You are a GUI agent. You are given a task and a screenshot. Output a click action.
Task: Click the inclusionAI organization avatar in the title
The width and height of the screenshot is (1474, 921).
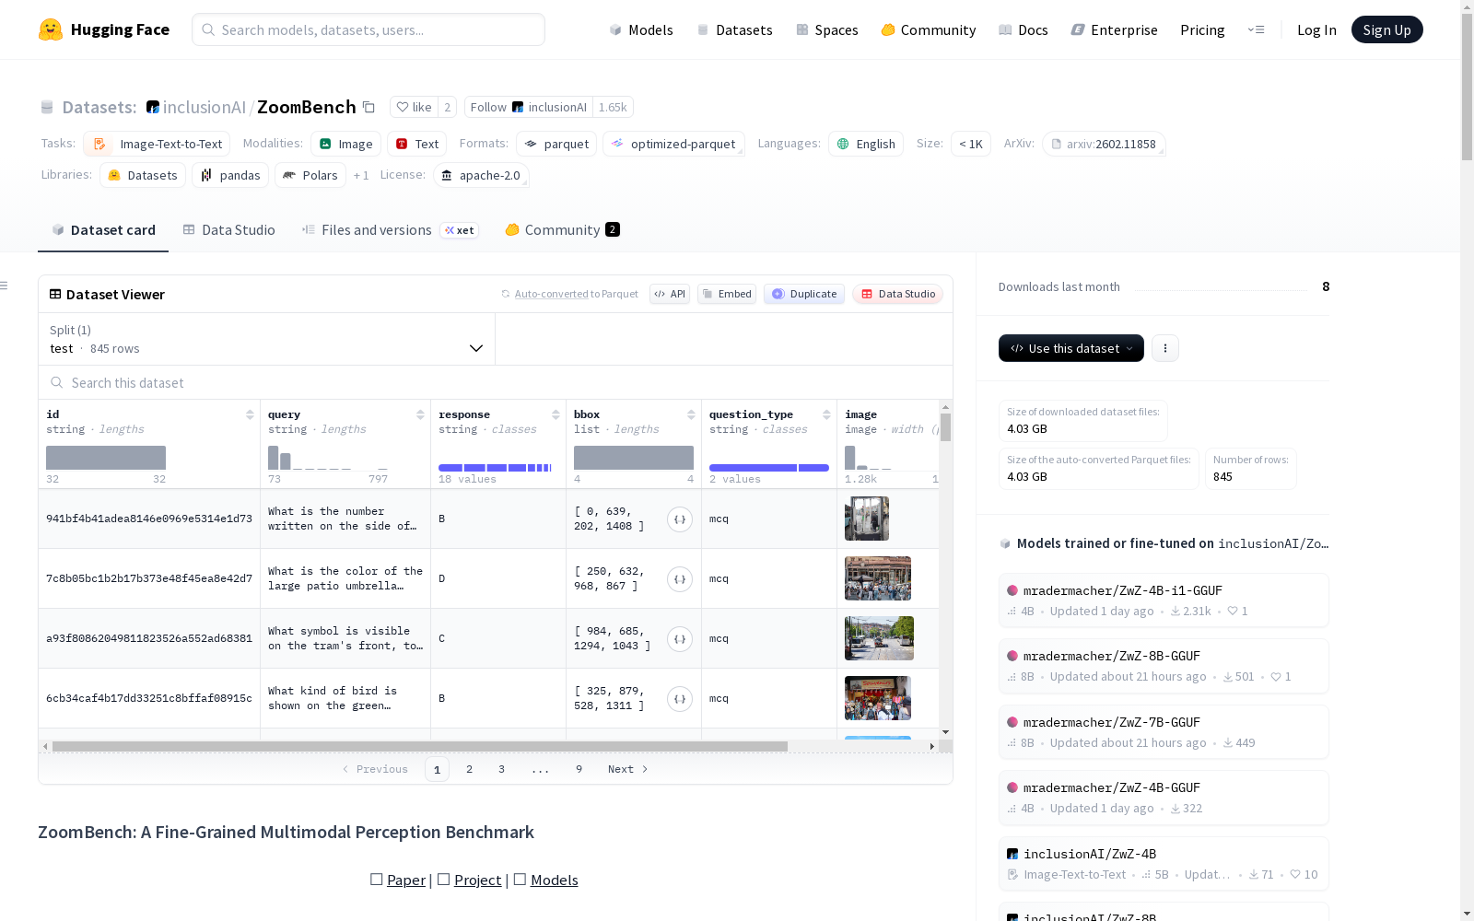point(153,107)
